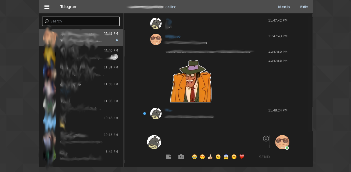Viewport: 351px width, 172px height.
Task: Click Edit in the top bar
Action: click(x=304, y=7)
